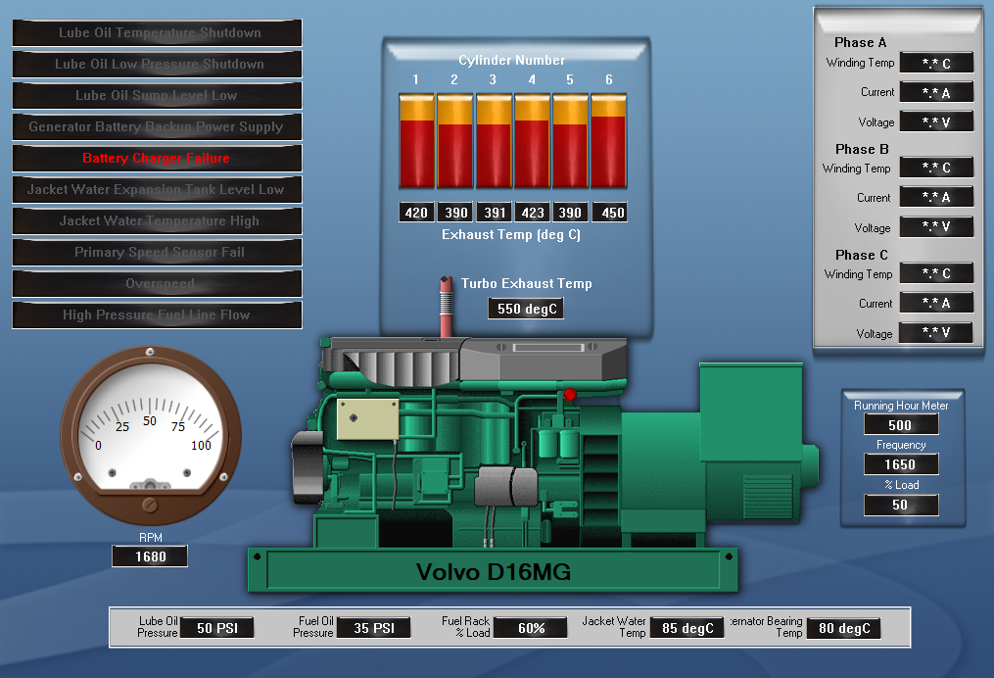The width and height of the screenshot is (994, 678).
Task: Open the Generator Battery Backup Power Supply alarm
Action: tap(158, 126)
